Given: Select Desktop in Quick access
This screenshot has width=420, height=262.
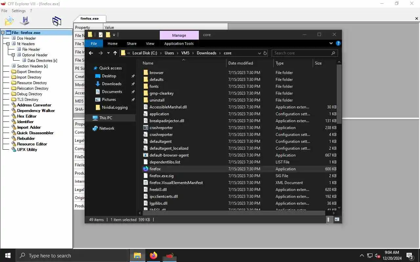Looking at the screenshot, I should 109,76.
